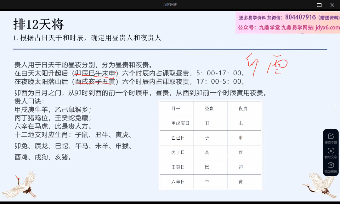
Task: Click the 甲戊庚日 row label in table
Action: [180, 123]
